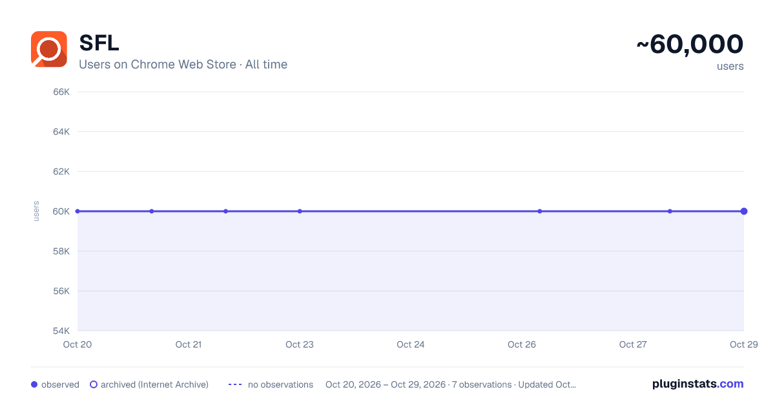Select the data point above Oct 23
Viewport: 775px width, 407px height.
pos(300,211)
